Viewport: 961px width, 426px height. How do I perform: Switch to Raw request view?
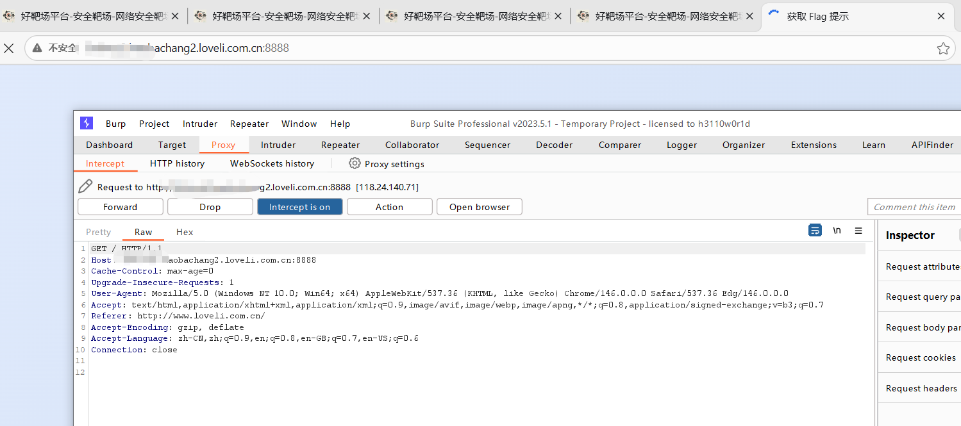144,232
